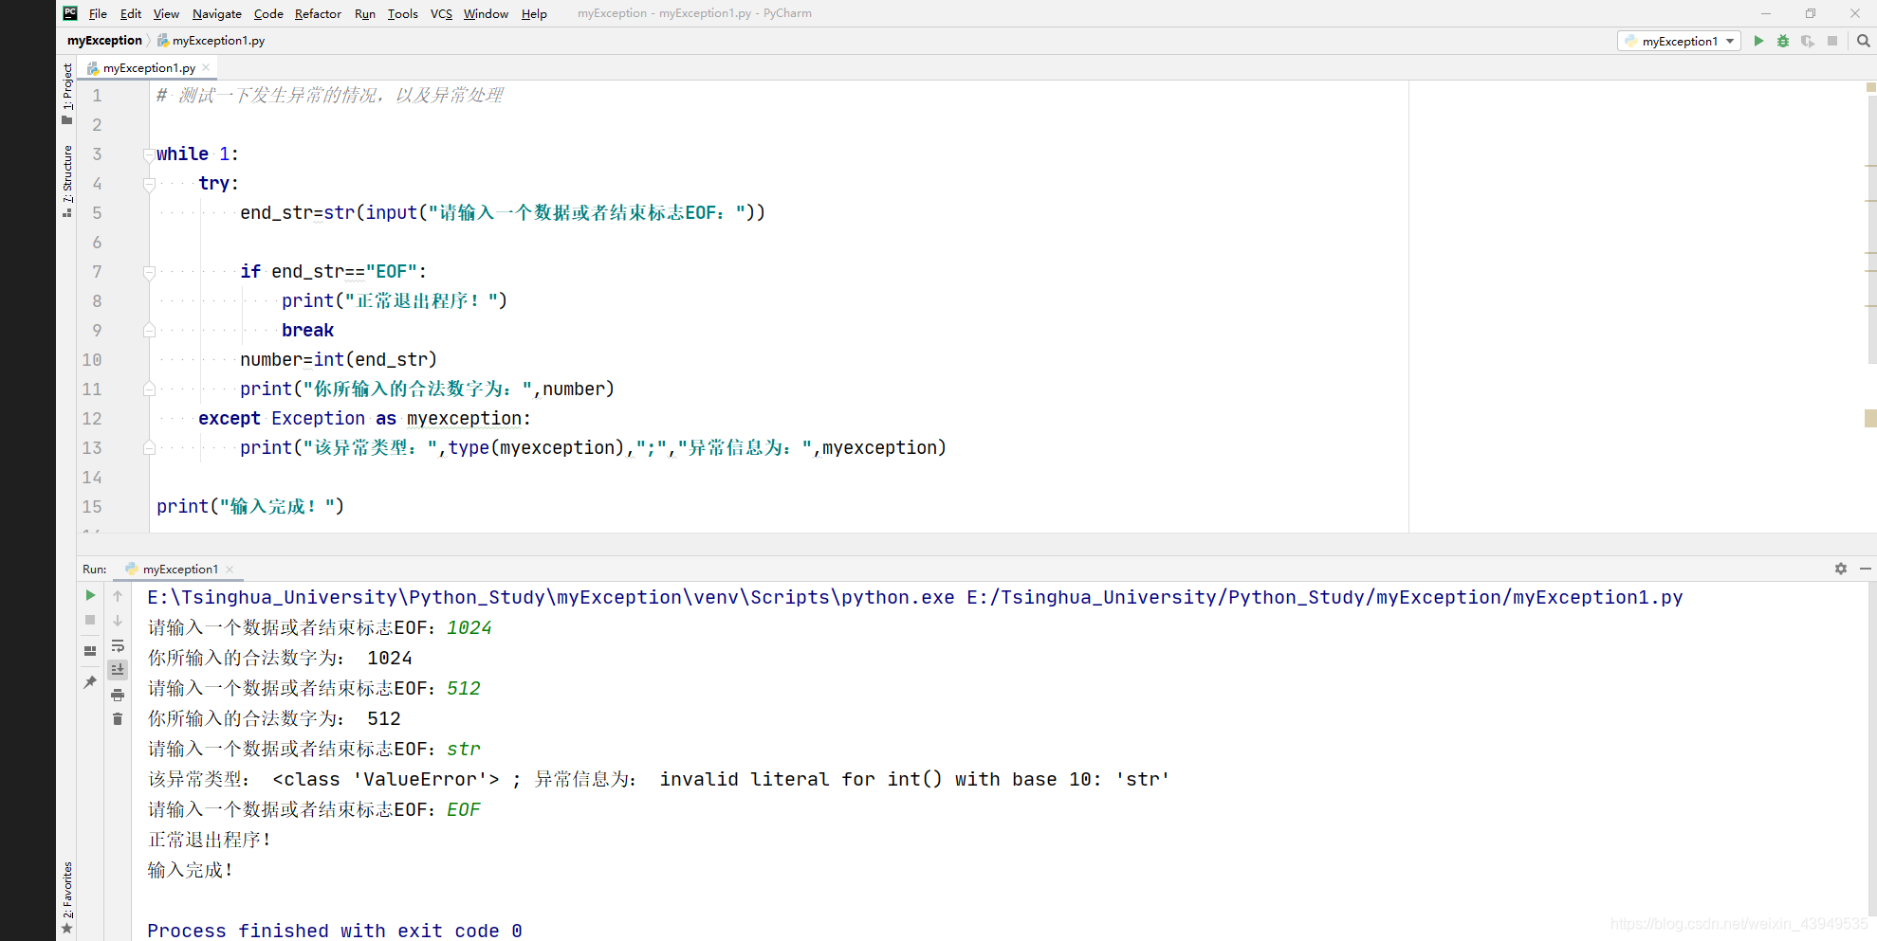Select the myException1 Run tab
The image size is (1877, 941).
pos(180,570)
